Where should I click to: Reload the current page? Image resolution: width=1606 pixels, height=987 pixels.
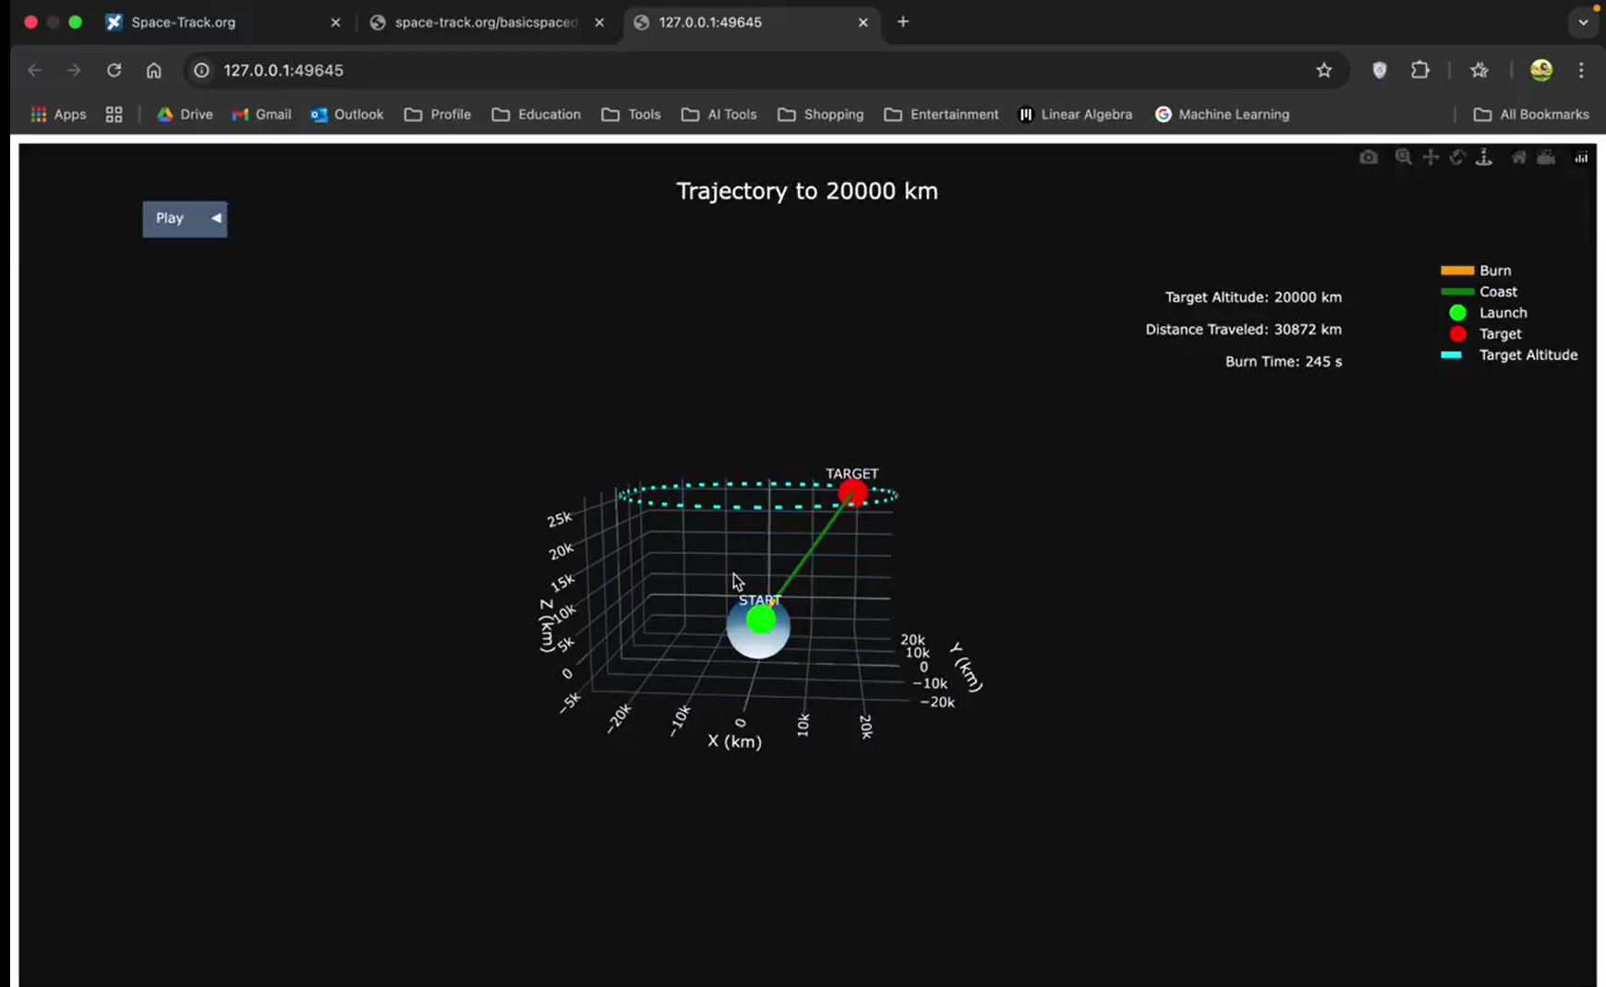point(114,70)
